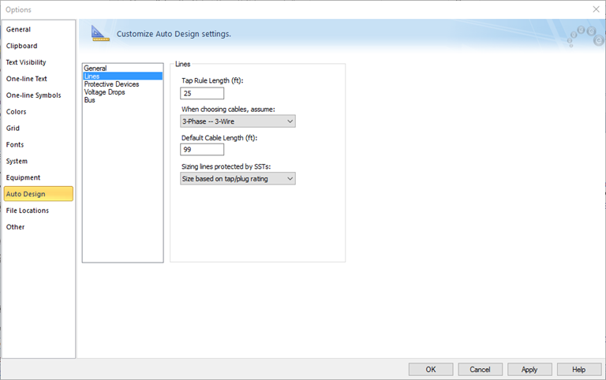Image resolution: width=606 pixels, height=380 pixels.
Task: Go to the Colors settings category
Action: 17,112
